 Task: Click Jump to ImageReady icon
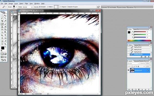(4, 60)
